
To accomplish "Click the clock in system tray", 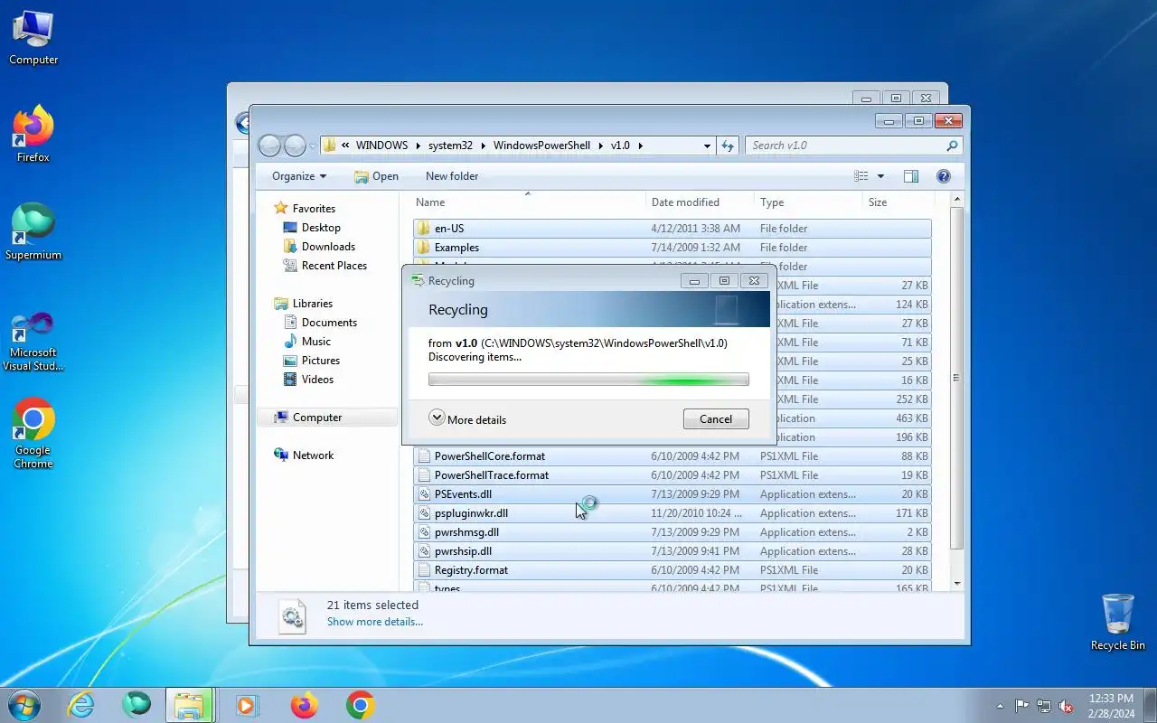I will (1111, 706).
